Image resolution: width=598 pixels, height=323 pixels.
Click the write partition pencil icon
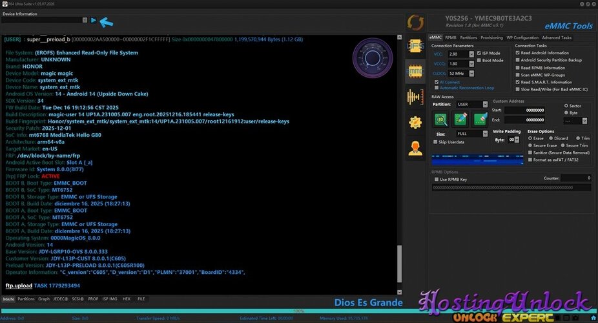click(x=460, y=120)
